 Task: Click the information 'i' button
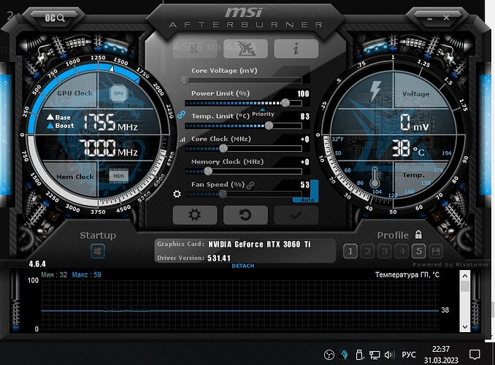[296, 48]
